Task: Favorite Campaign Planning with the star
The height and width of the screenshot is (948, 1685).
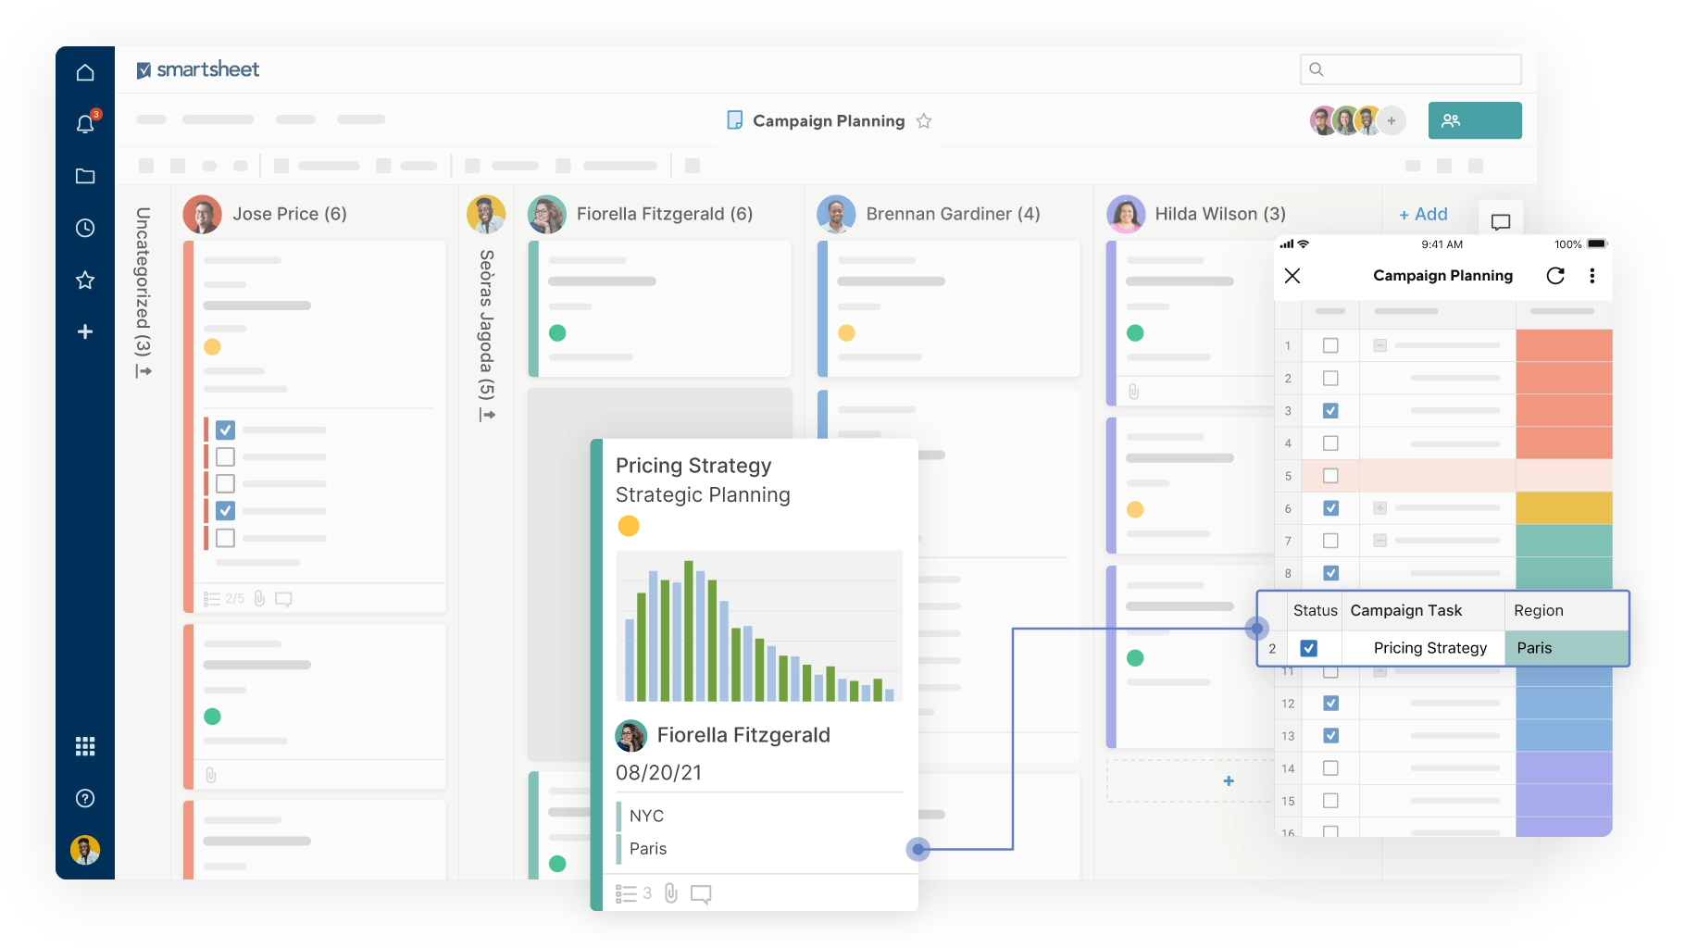Action: tap(924, 121)
